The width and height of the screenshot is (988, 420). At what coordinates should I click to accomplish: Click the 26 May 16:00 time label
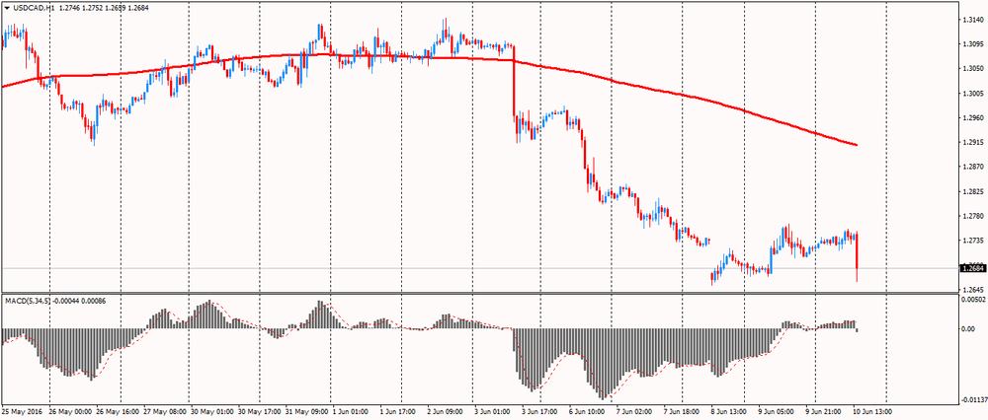point(118,412)
